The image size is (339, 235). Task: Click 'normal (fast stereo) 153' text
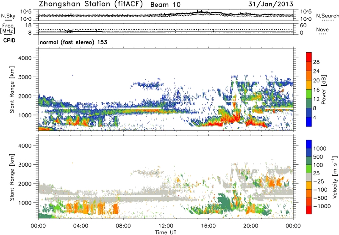coord(73,42)
